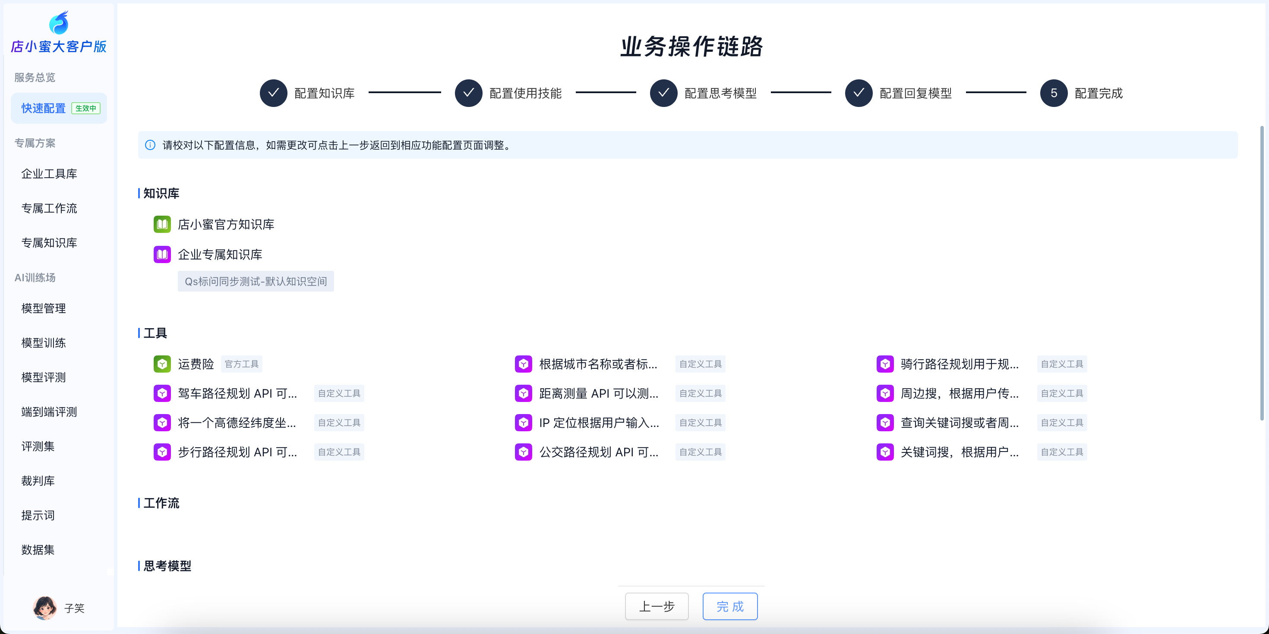Click the 店小蜜 bird logo icon

59,23
